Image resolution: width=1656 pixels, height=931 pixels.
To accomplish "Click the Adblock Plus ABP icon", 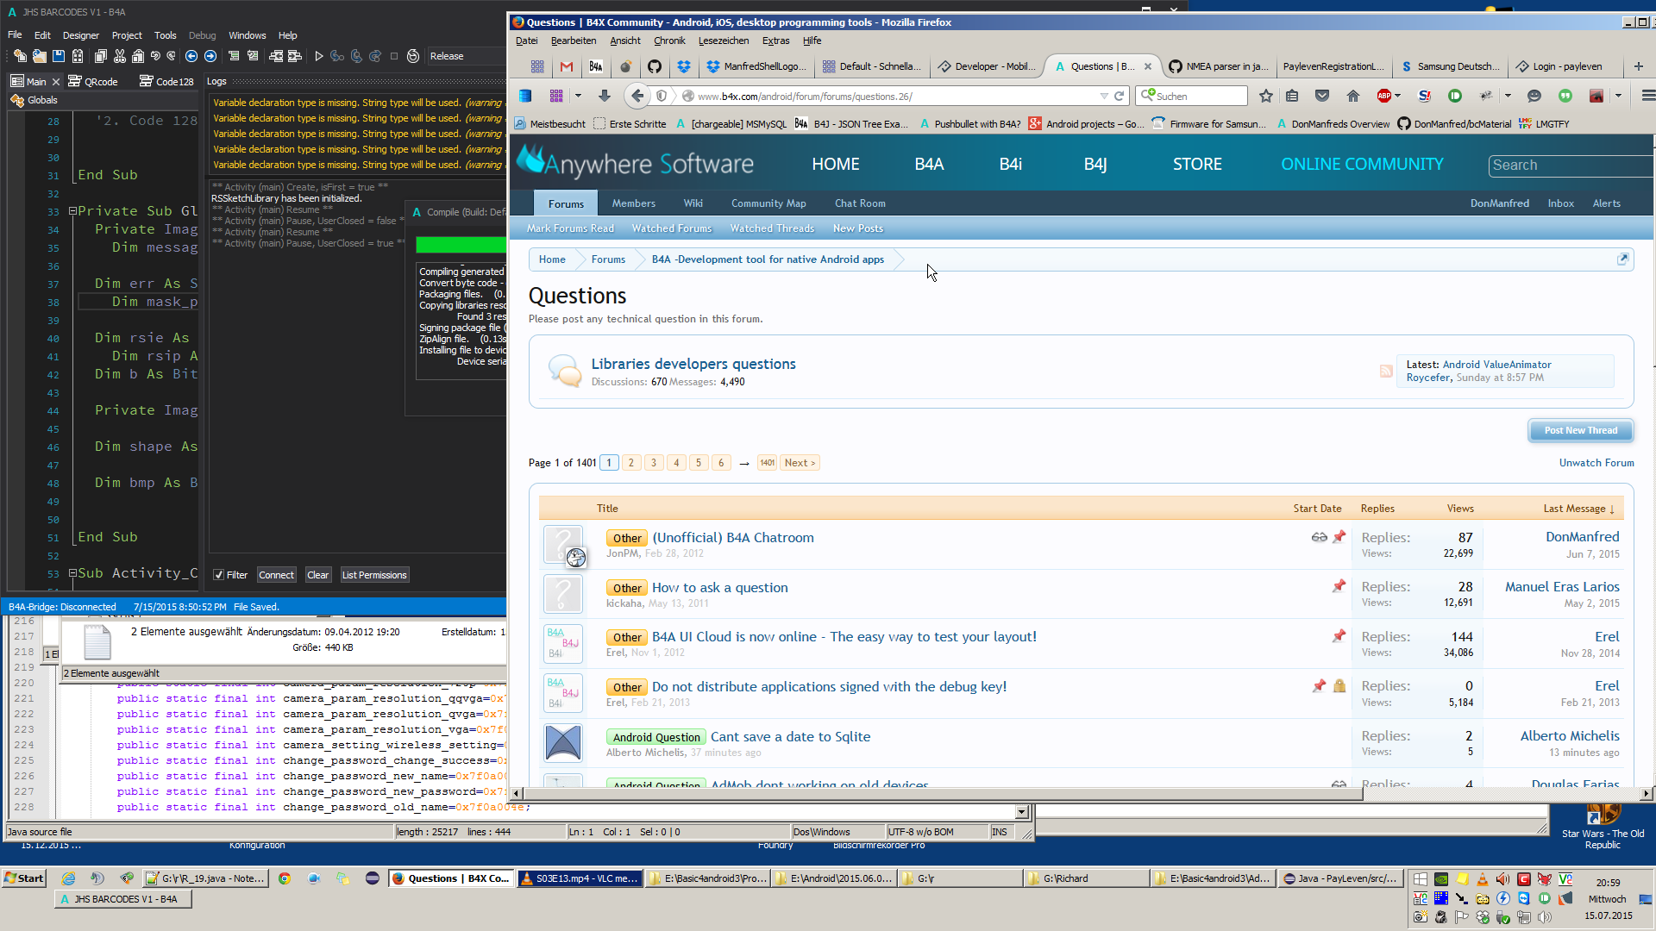I will click(x=1384, y=96).
